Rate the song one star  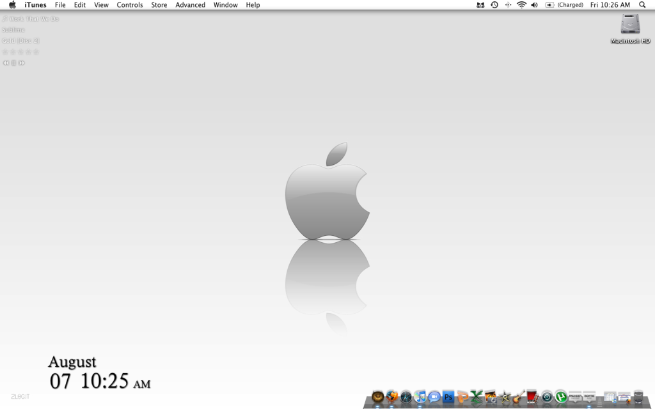(5, 52)
